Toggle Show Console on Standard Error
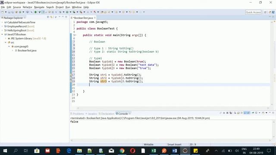 (249, 113)
